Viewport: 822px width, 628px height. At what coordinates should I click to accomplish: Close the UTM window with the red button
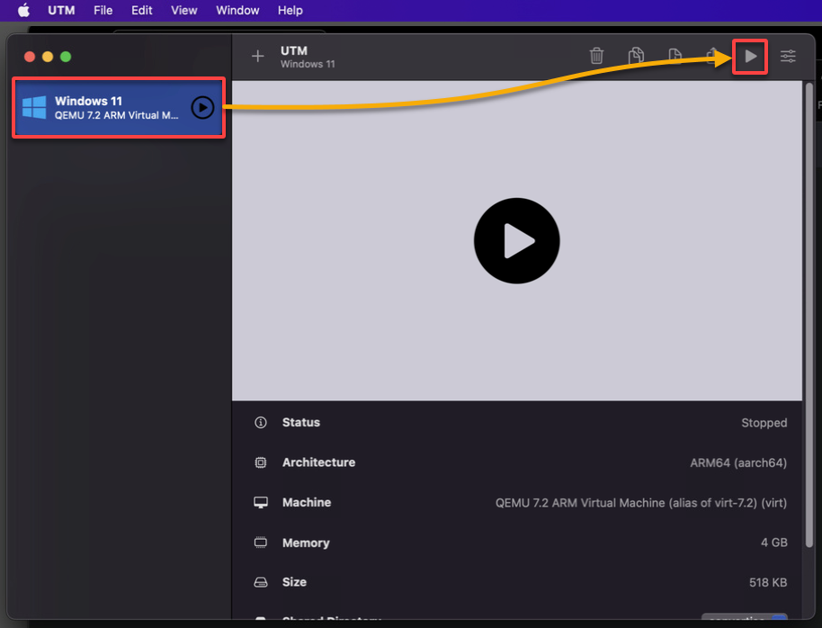(30, 57)
